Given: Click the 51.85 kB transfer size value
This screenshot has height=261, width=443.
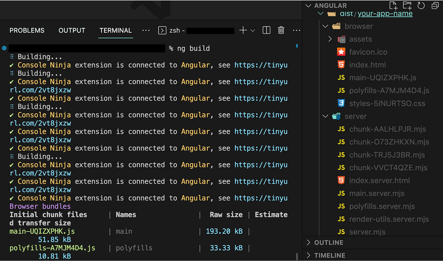Looking at the screenshot, I should click(x=54, y=240).
